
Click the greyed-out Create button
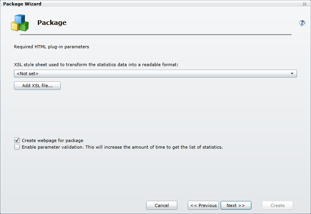point(278,205)
